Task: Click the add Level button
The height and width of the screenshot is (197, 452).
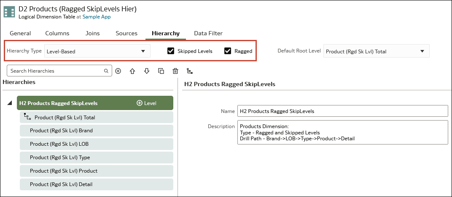Action: click(146, 103)
